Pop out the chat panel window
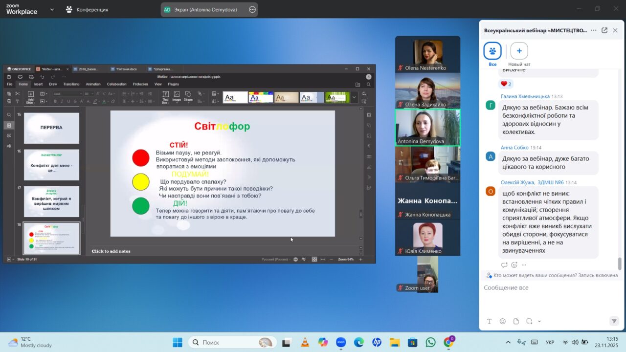The image size is (626, 352). [604, 30]
